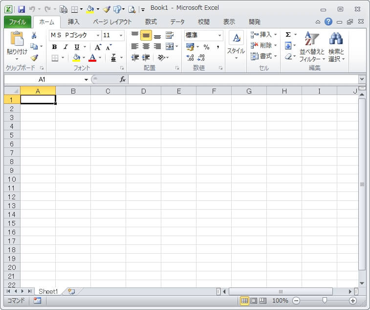
Task: Minimize the ribbon with caret icon
Action: click(x=318, y=22)
